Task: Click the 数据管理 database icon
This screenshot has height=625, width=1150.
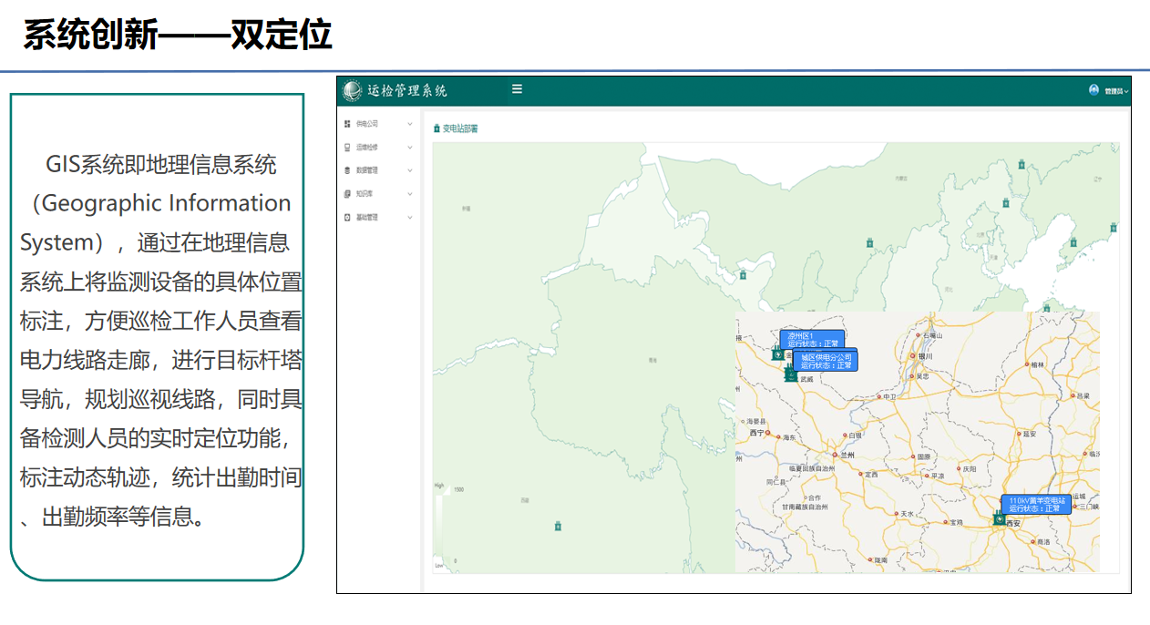Action: (x=347, y=170)
